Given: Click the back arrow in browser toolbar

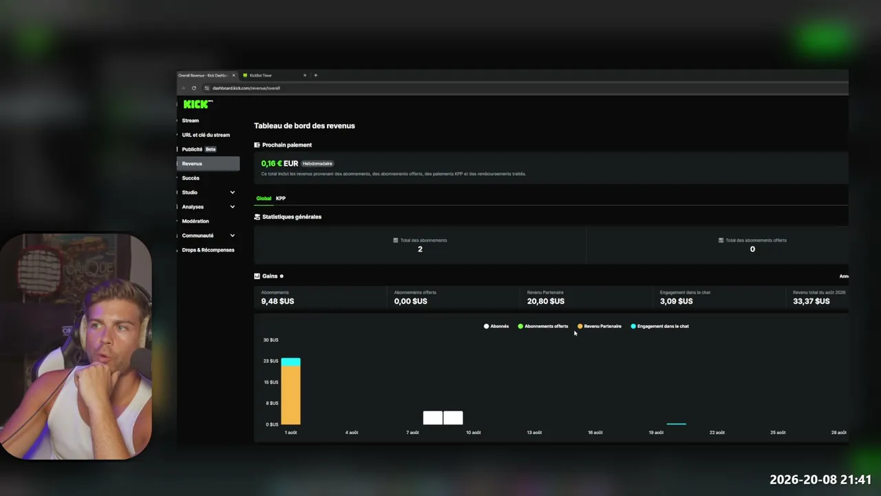Looking at the screenshot, I should click(x=183, y=88).
